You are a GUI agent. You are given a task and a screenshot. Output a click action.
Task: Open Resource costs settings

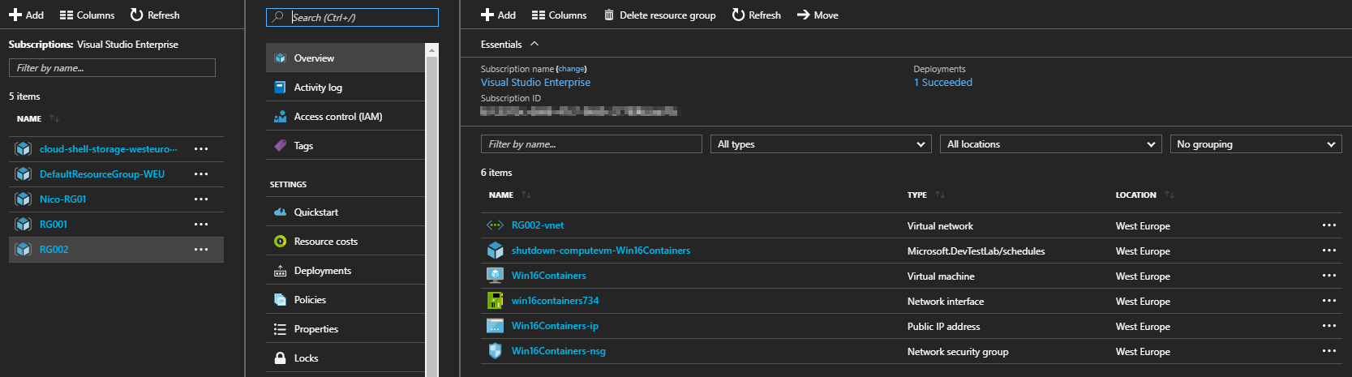pos(346,242)
